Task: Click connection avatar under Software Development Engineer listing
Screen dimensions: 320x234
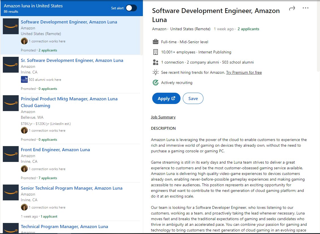Action: click(24, 41)
